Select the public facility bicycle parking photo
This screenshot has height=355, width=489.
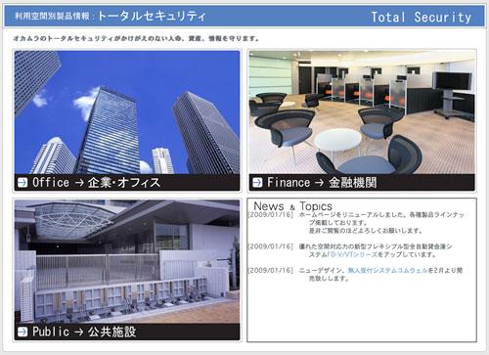pyautogui.click(x=127, y=262)
